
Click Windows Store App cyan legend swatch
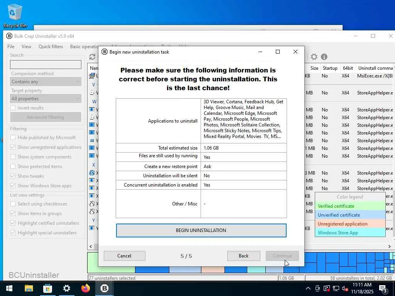click(x=350, y=232)
